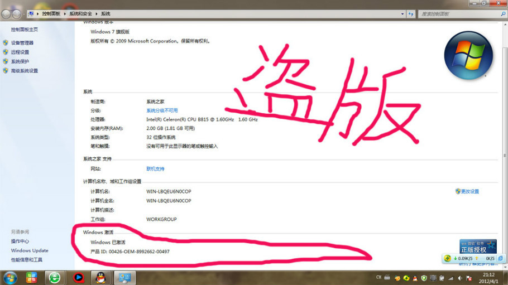Open the 联机支持 website link
508x285 pixels.
point(155,169)
